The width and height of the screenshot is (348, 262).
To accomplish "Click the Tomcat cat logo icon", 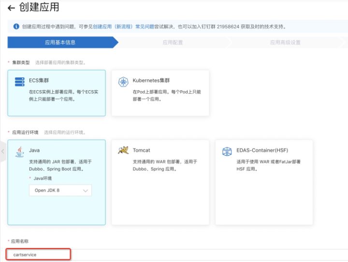I will pyautogui.click(x=123, y=150).
